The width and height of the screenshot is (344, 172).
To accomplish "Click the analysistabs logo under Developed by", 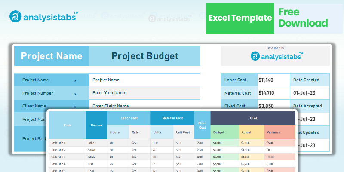I will pos(277,56).
